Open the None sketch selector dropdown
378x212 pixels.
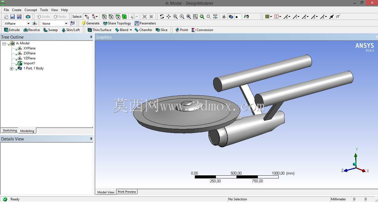tap(66, 24)
